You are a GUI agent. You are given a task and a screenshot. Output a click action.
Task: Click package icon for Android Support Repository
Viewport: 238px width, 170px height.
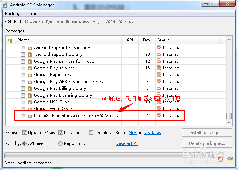click(x=30, y=48)
